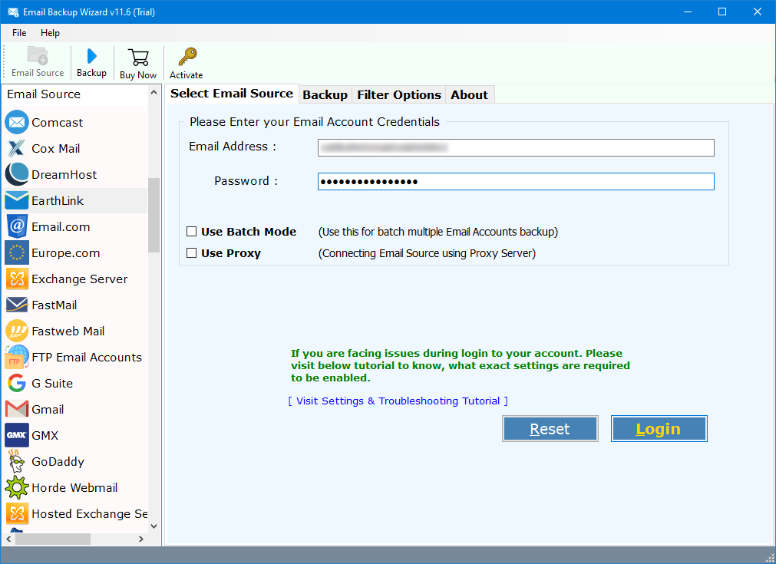Choose Horde Webmail label in list

pos(74,488)
